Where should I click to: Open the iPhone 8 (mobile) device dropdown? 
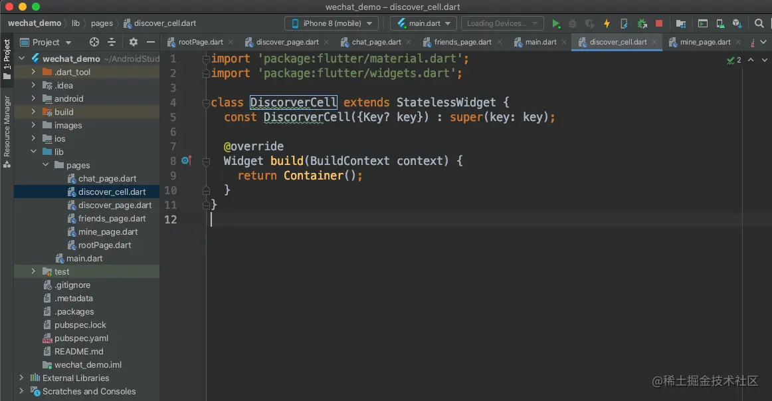coord(332,24)
